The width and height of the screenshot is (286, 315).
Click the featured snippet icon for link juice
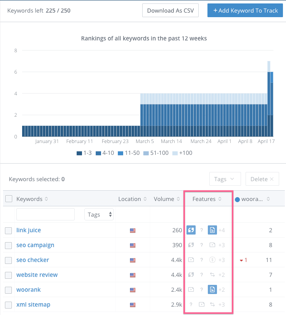[191, 230]
